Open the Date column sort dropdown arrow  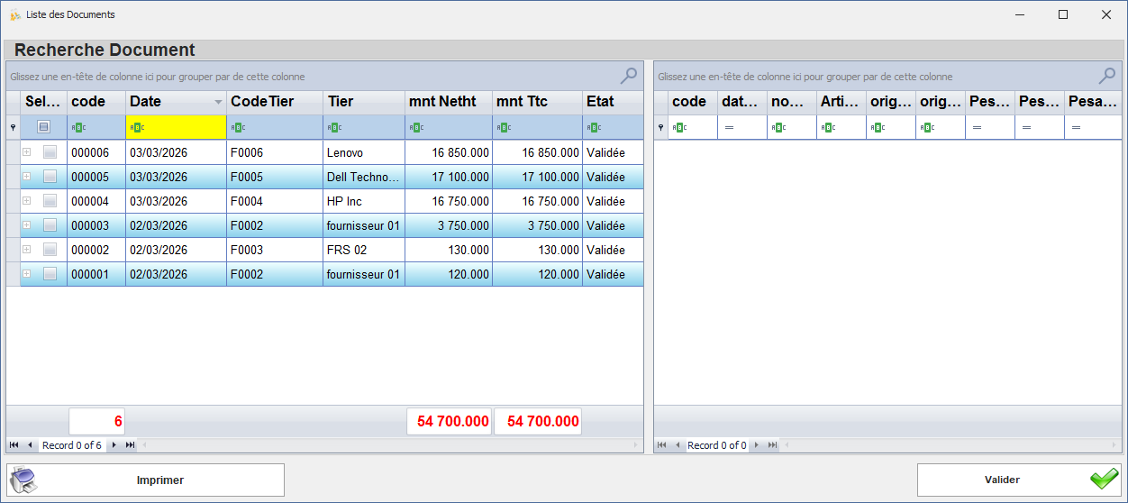217,103
